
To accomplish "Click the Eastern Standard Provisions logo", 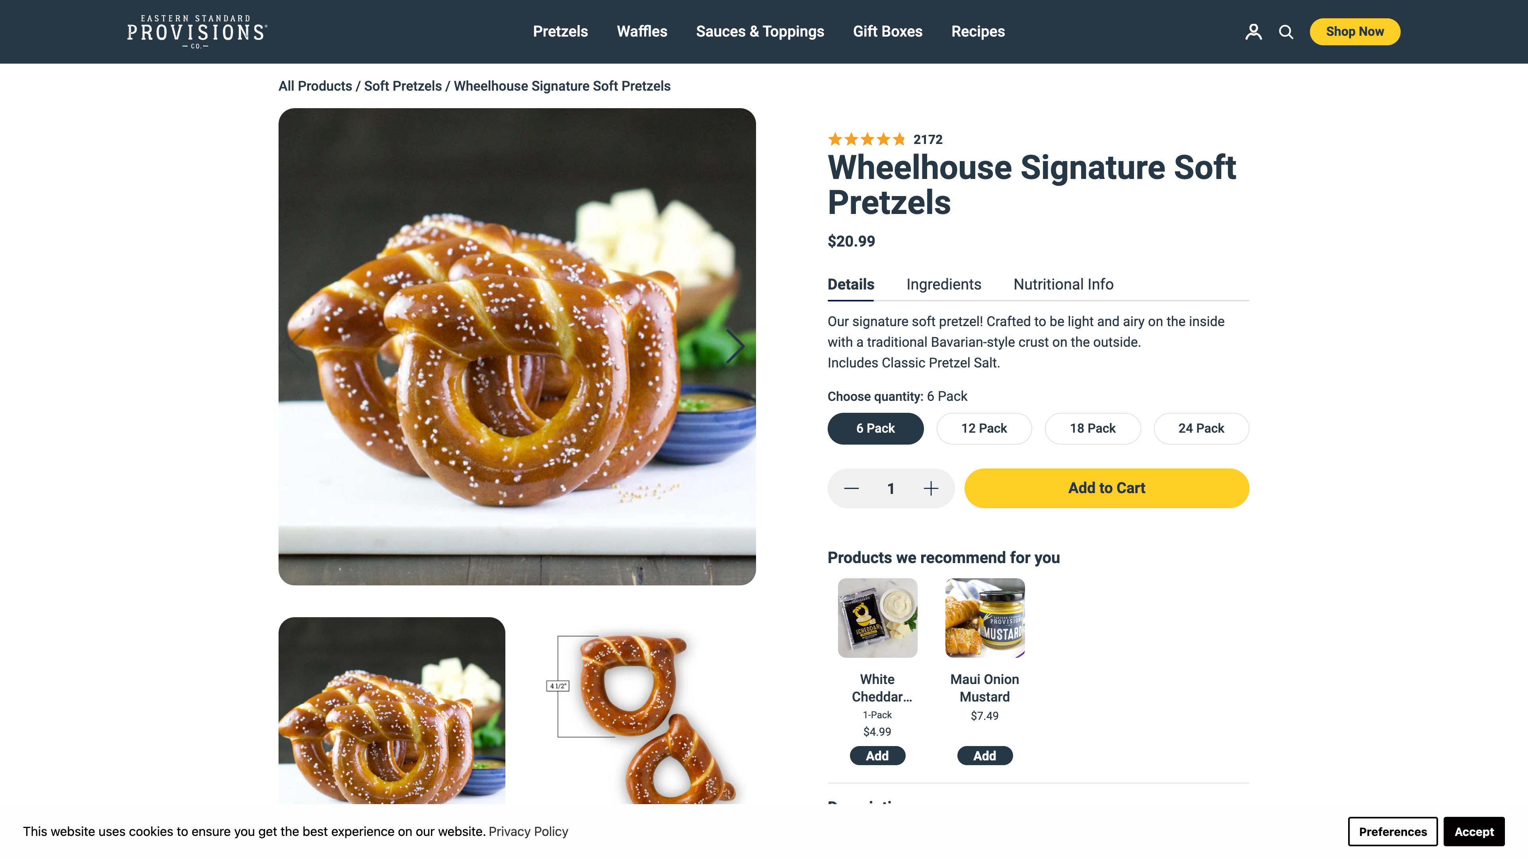I will point(197,31).
